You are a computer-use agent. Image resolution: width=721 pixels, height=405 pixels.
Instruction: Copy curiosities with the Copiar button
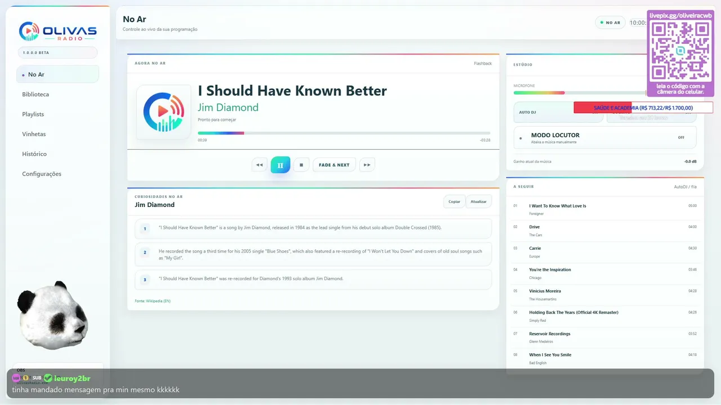(x=454, y=201)
